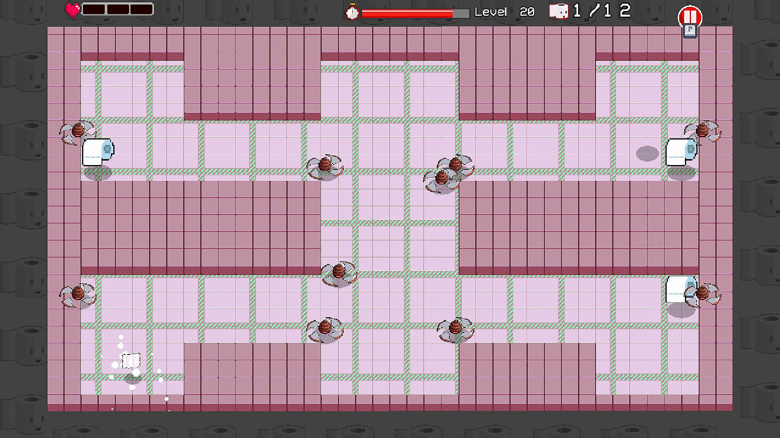The height and width of the screenshot is (438, 780).
Task: Click the red heart health icon
Action: (73, 9)
